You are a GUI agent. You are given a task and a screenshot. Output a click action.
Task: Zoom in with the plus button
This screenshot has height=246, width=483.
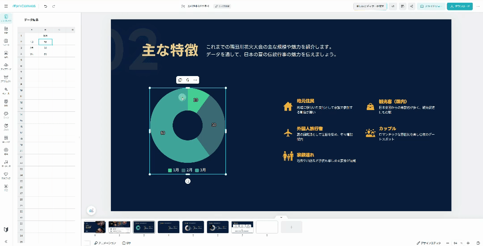[468, 243]
